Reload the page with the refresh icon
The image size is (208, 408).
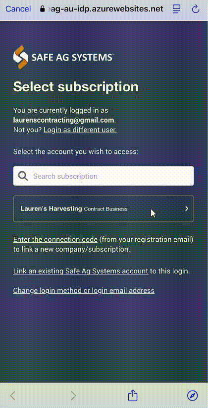click(x=195, y=9)
